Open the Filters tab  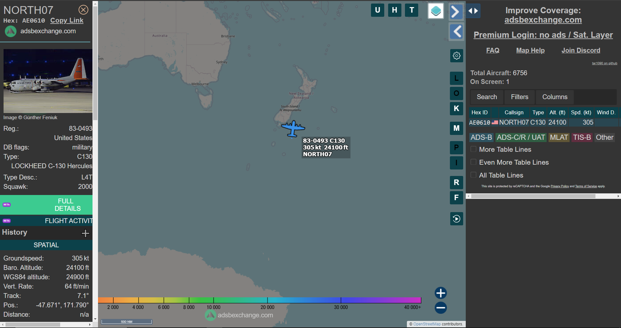pos(519,97)
